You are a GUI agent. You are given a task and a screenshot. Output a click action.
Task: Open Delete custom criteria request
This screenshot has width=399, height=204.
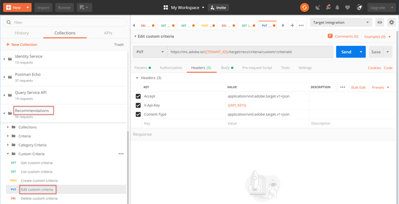39,198
